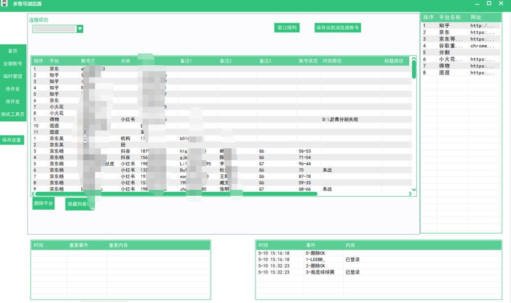Select 机构 cell in 京东吴 row
The height and width of the screenshot is (303, 511).
125,139
